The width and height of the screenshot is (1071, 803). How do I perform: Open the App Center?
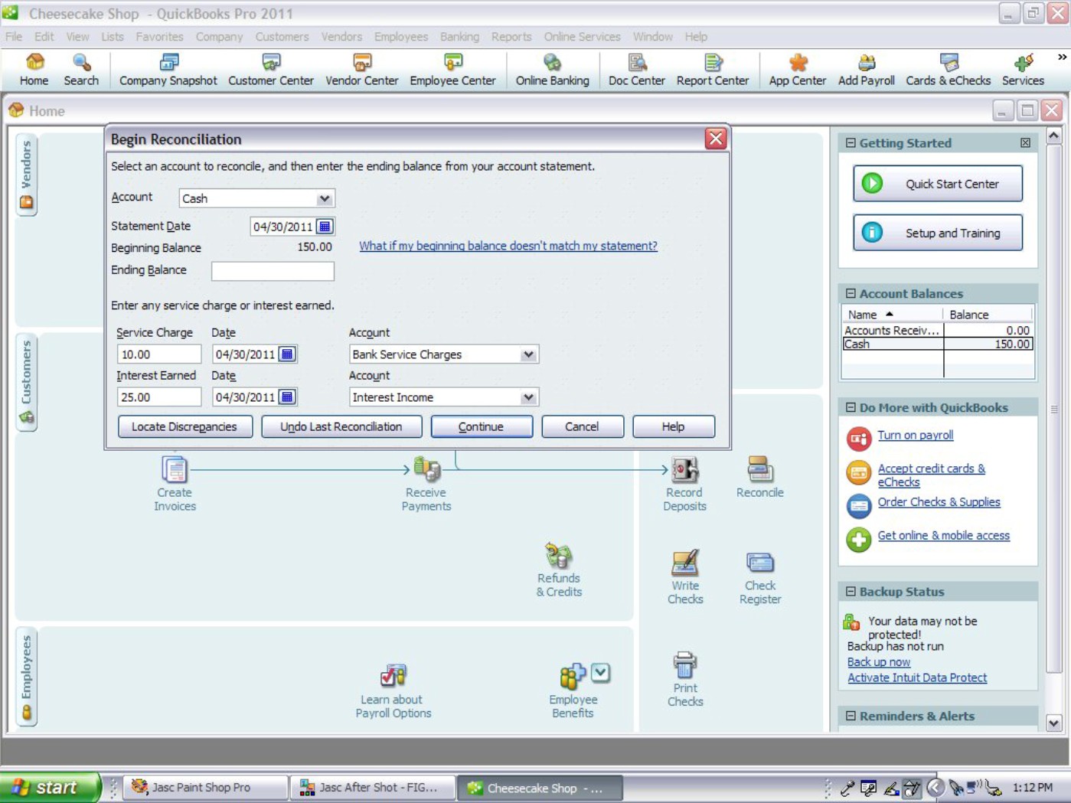coord(798,70)
